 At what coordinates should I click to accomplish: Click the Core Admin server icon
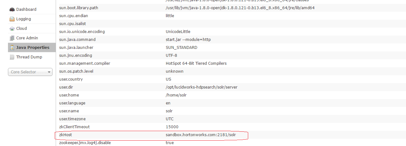pos(12,38)
